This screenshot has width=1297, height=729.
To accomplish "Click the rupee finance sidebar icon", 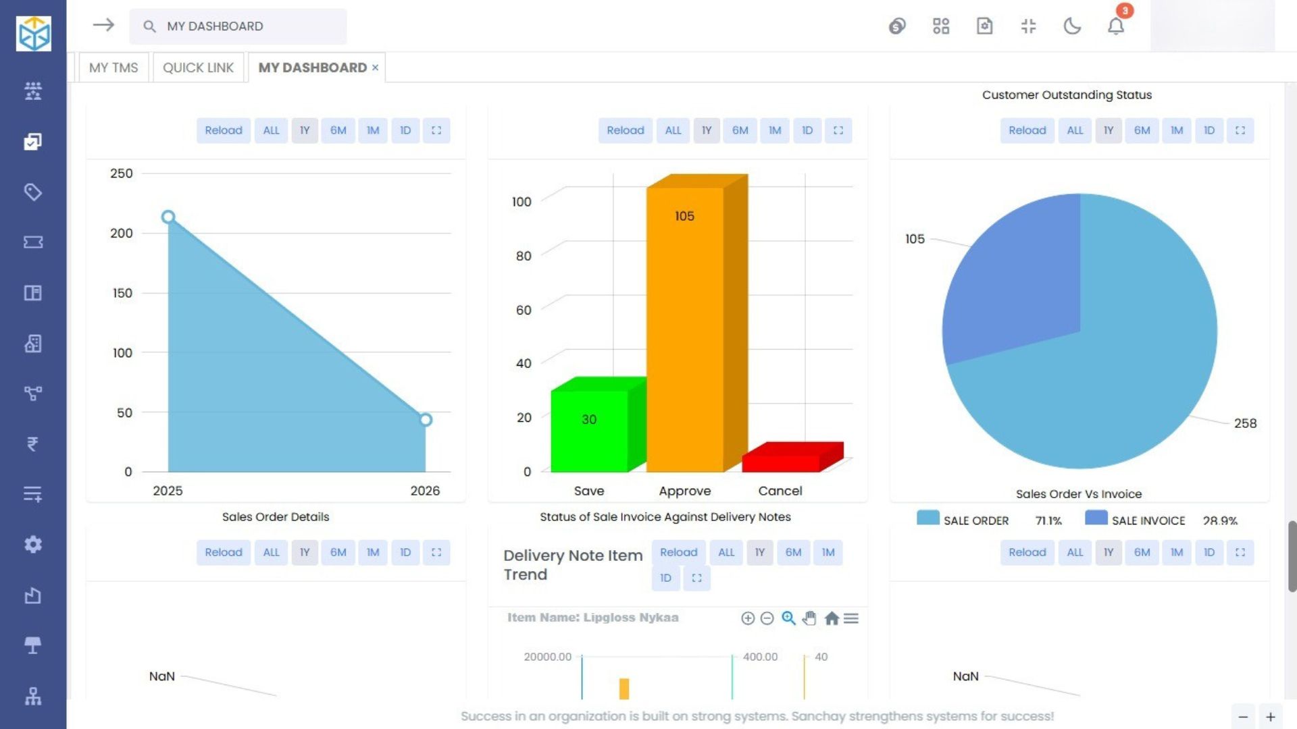I will click(x=32, y=443).
